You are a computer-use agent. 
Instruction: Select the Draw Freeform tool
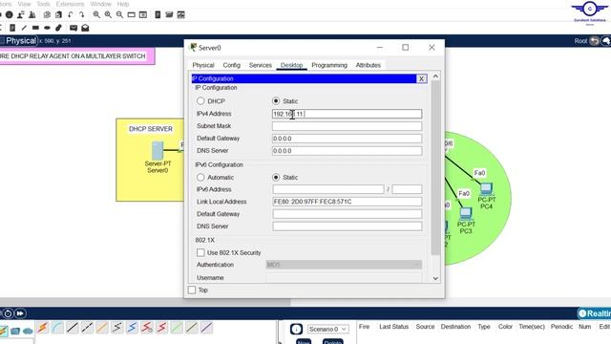tap(58, 28)
